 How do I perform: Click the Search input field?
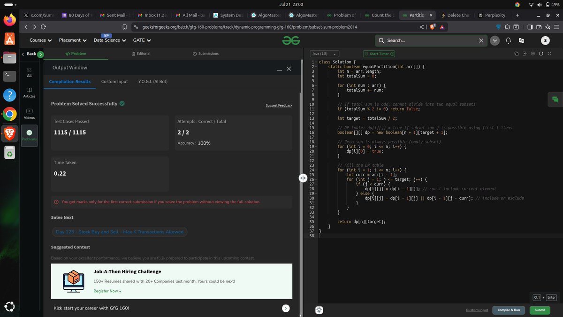point(432,40)
